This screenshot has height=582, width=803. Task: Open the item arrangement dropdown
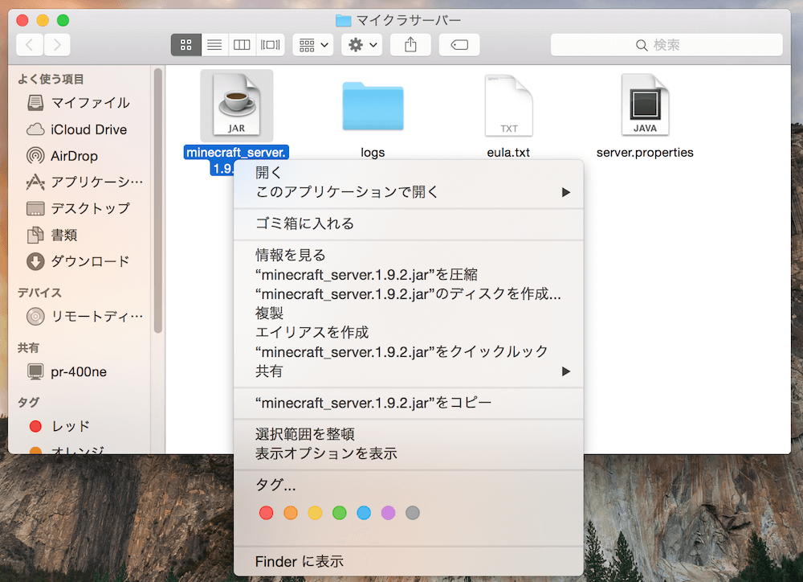pos(312,44)
